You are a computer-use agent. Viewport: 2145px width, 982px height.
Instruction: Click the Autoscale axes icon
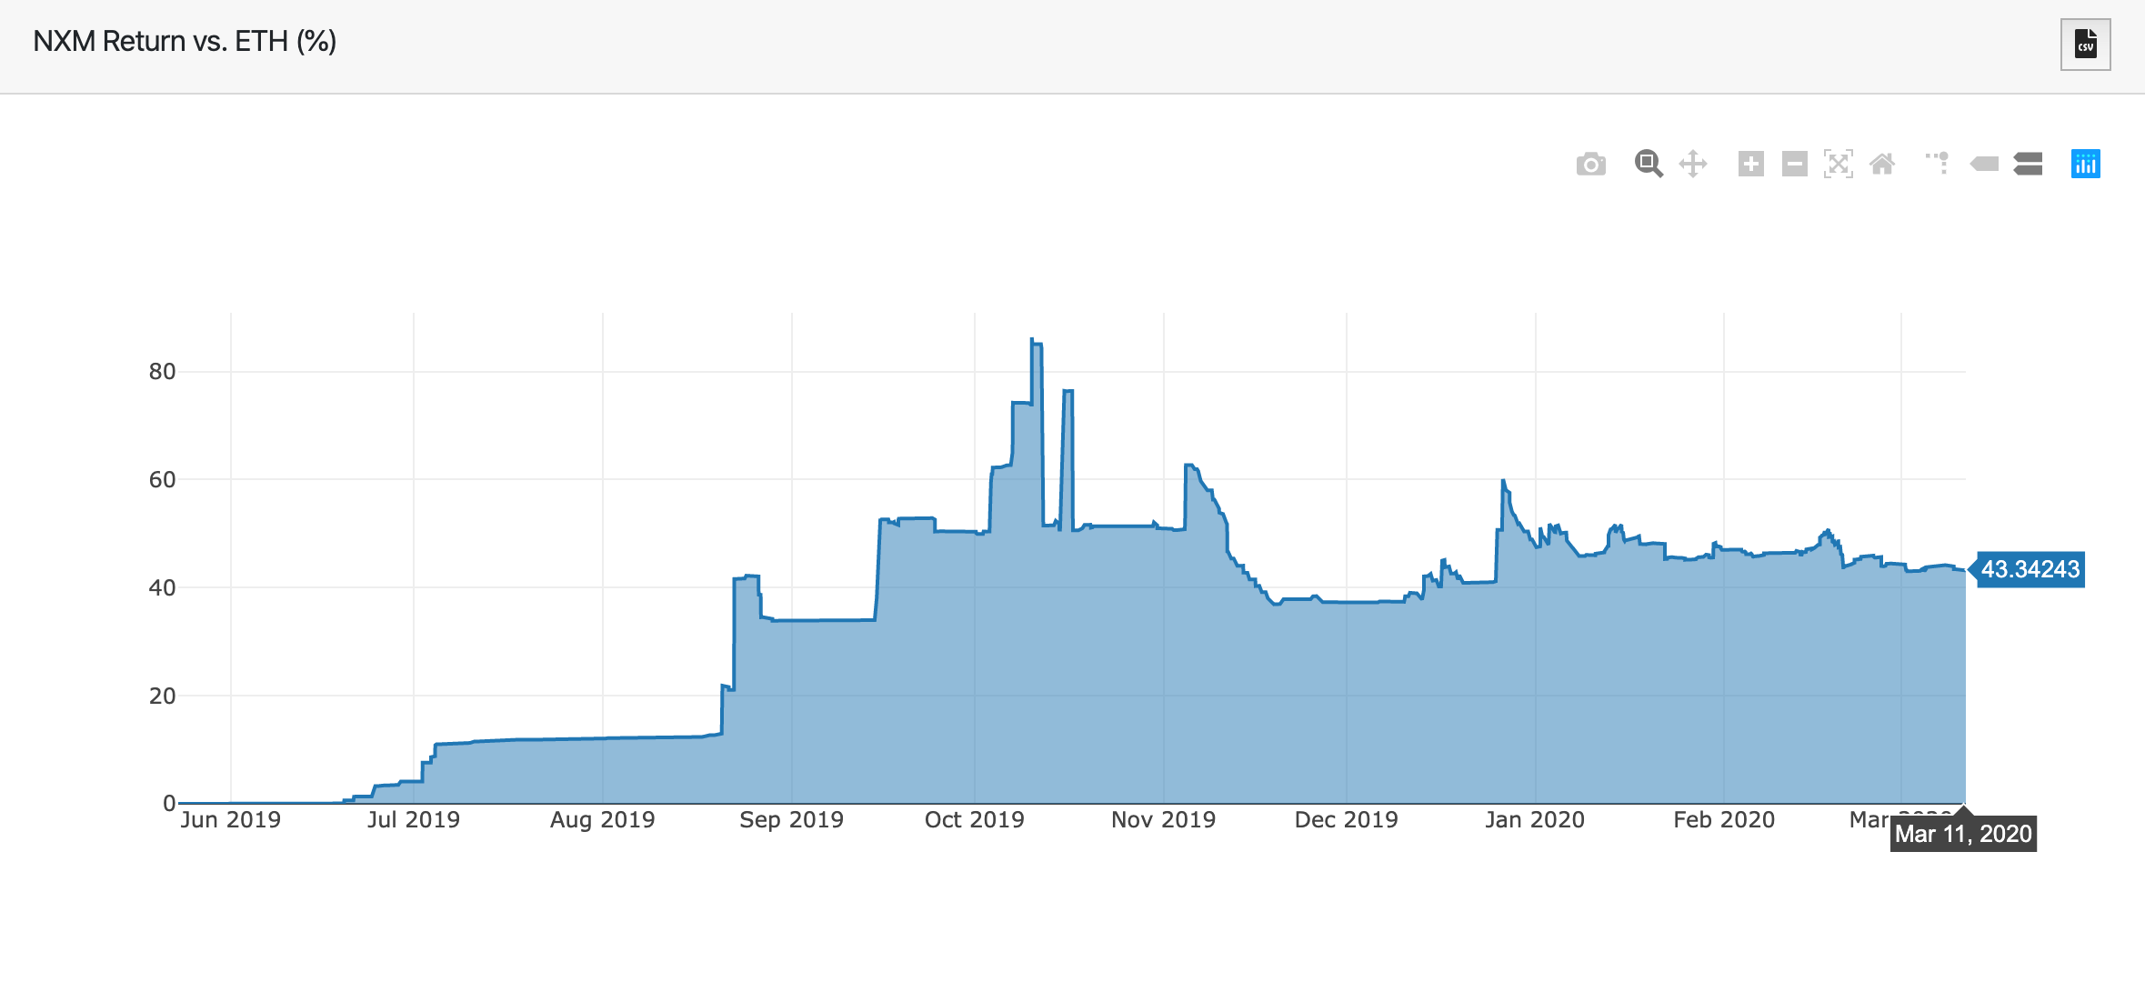pyautogui.click(x=1838, y=165)
